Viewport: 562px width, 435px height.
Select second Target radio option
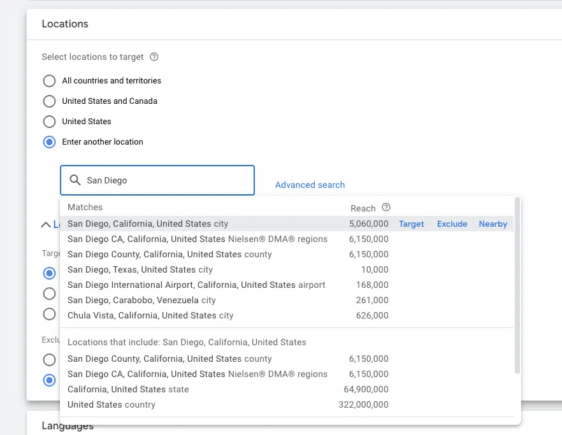click(49, 294)
